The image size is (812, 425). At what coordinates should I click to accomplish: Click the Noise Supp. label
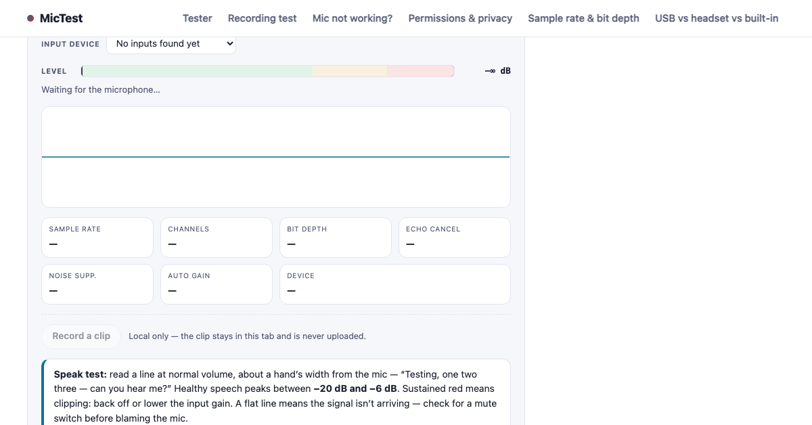(73, 276)
